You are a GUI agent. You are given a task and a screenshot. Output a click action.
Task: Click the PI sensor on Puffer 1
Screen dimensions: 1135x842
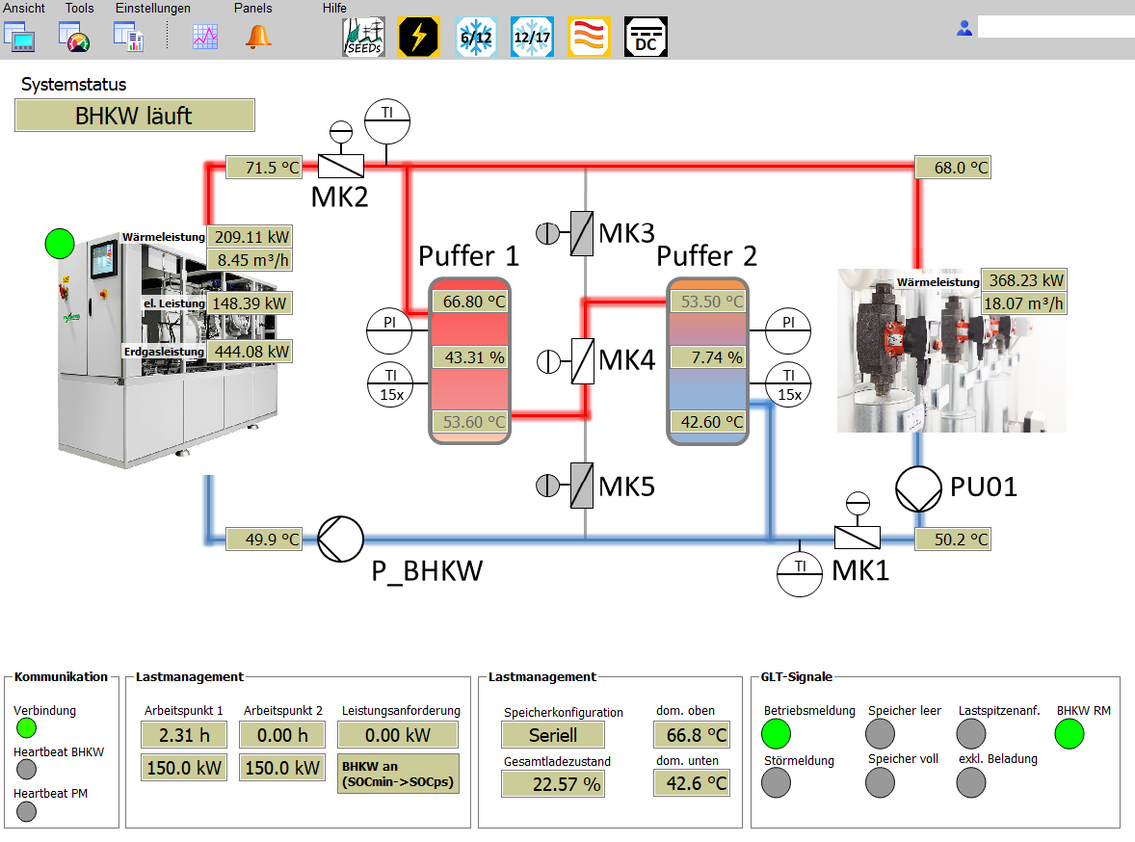389,330
